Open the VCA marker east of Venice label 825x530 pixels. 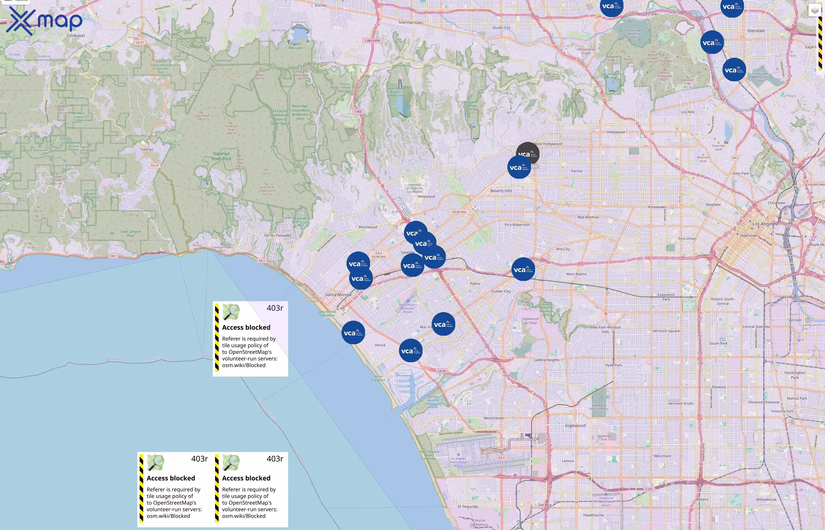[x=410, y=351]
